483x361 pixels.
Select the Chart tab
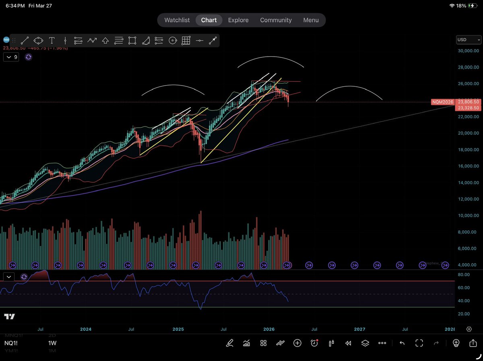click(209, 20)
